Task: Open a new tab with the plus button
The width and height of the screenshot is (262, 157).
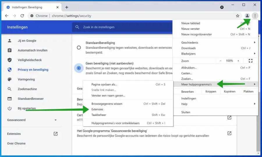Action: [67, 7]
